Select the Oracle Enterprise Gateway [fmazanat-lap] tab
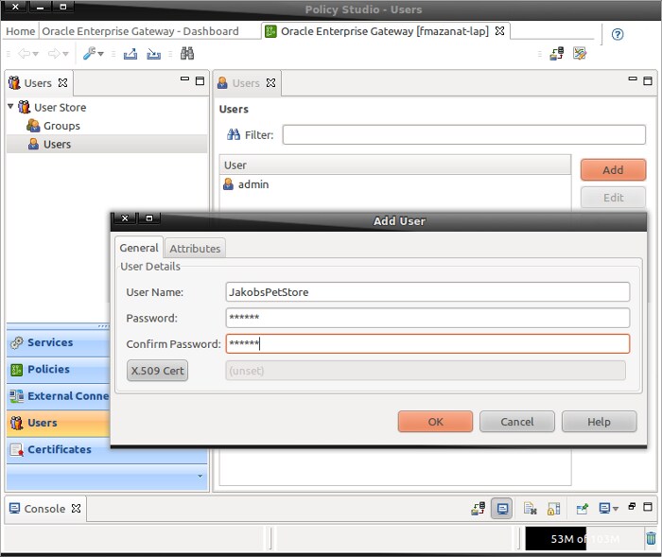662x557 pixels. [385, 31]
